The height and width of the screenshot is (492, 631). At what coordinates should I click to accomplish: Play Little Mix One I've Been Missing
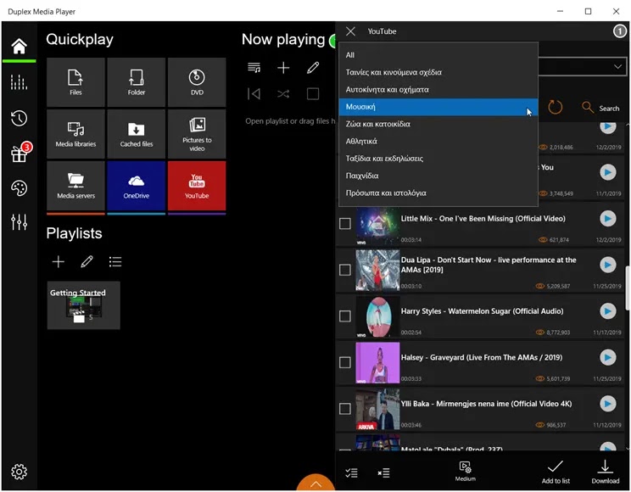(607, 219)
